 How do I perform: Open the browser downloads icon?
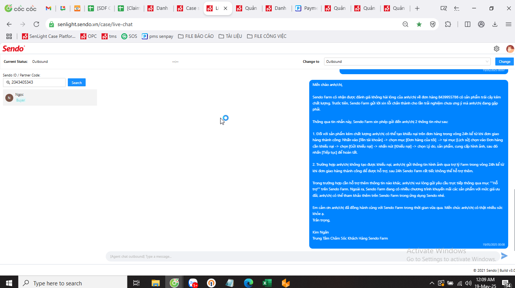(x=495, y=24)
